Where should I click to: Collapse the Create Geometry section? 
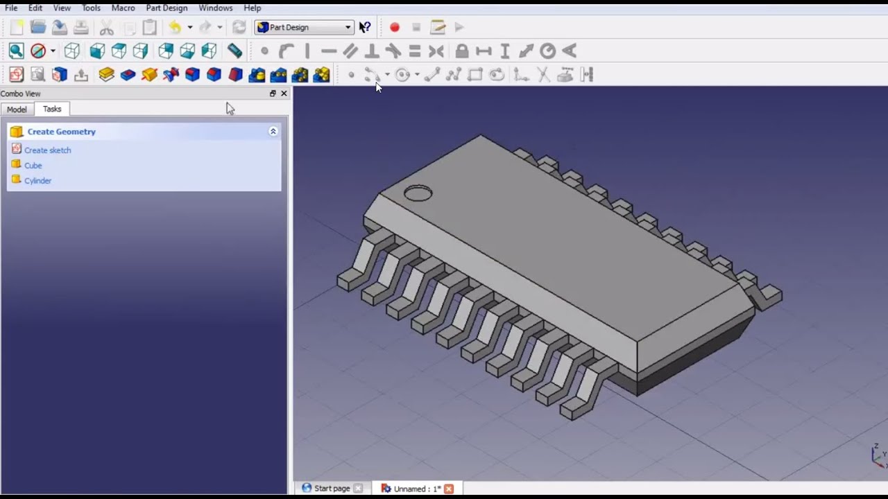tap(273, 131)
